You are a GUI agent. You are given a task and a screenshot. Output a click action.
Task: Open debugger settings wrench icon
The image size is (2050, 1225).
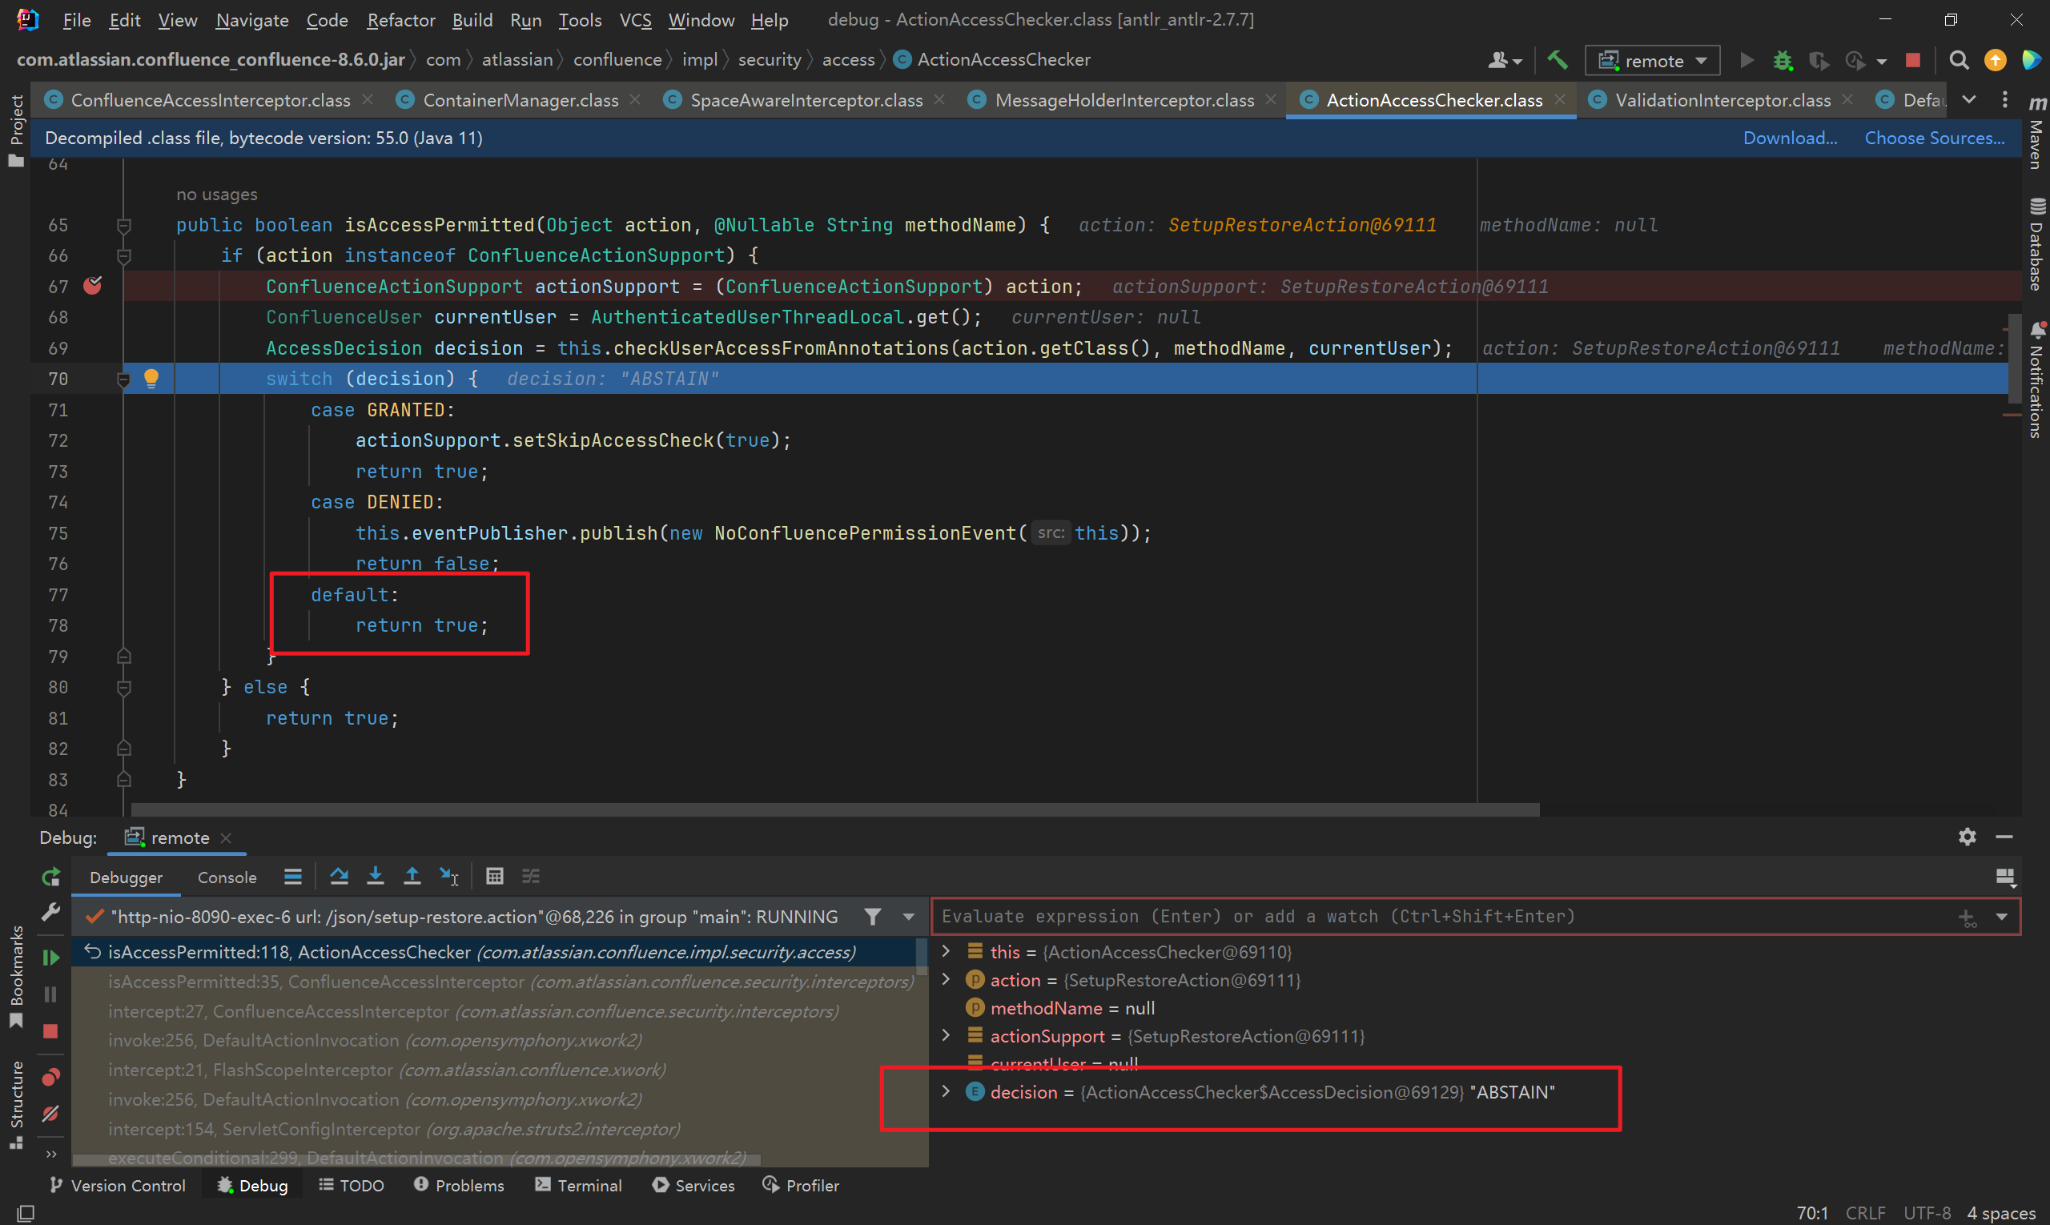tap(51, 911)
